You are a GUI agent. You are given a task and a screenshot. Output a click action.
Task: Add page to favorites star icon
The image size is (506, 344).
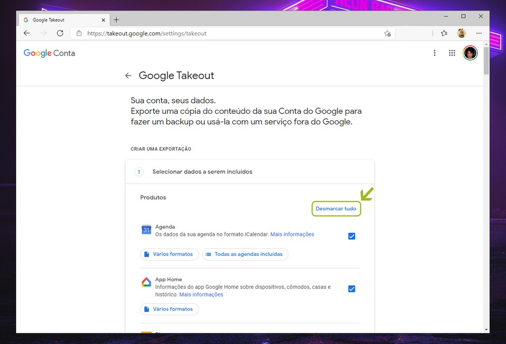click(x=387, y=33)
